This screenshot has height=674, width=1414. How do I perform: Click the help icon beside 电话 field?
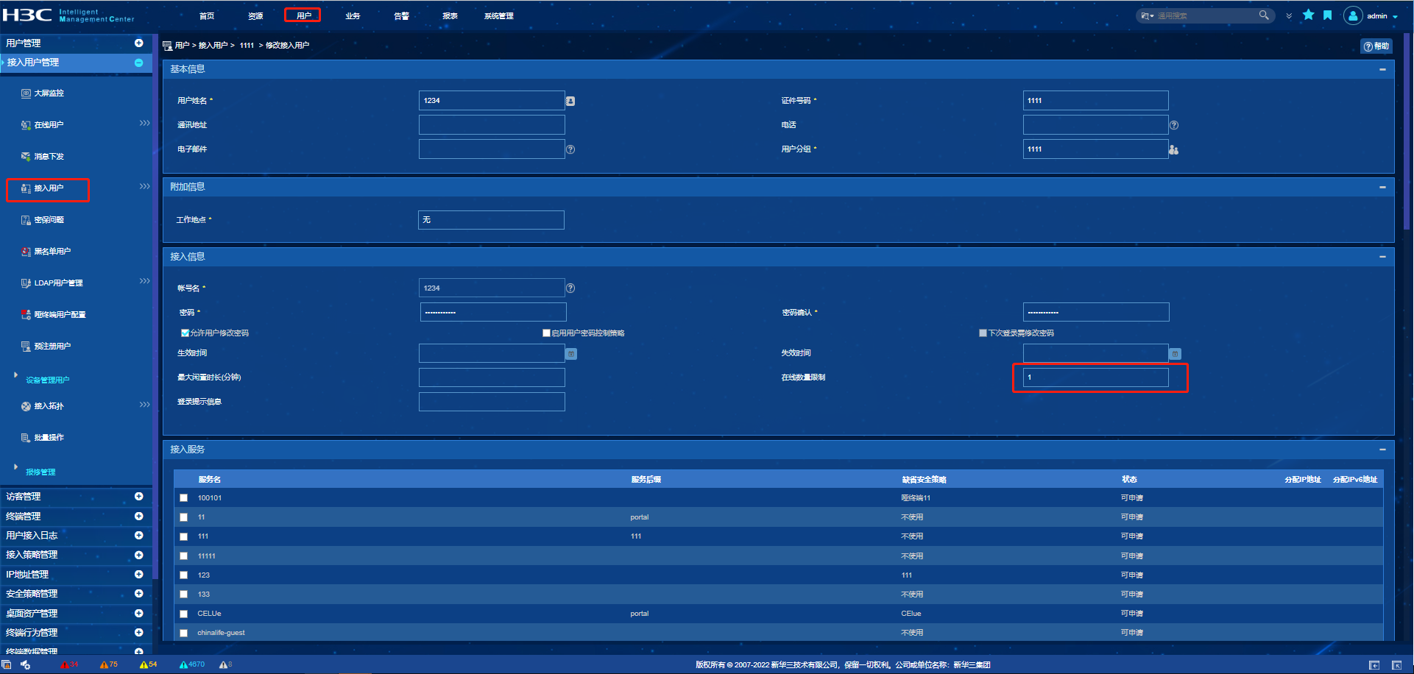click(1174, 125)
